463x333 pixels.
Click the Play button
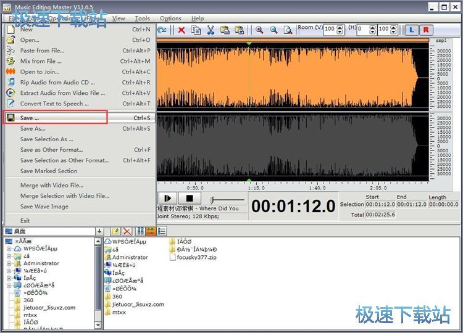(167, 198)
